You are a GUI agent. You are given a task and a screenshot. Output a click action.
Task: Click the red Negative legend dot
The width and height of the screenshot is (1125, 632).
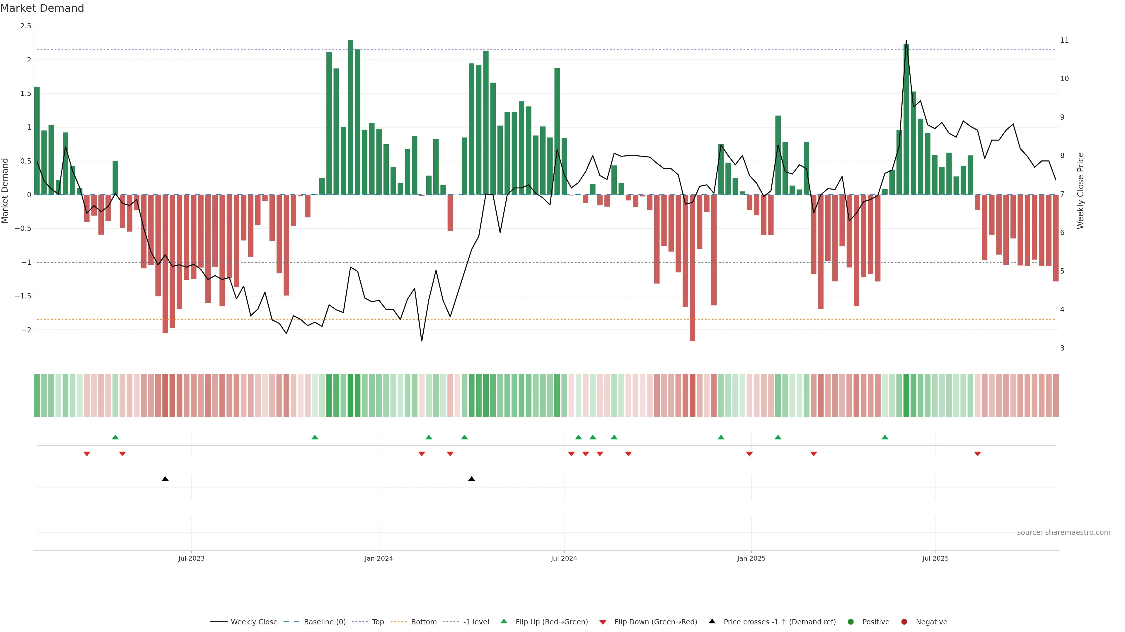click(x=904, y=622)
